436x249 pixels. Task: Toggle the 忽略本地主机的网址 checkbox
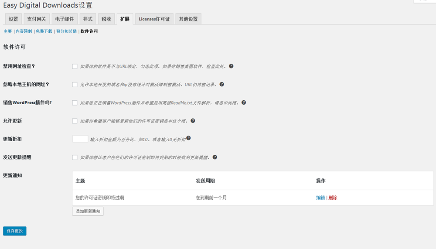coord(75,85)
